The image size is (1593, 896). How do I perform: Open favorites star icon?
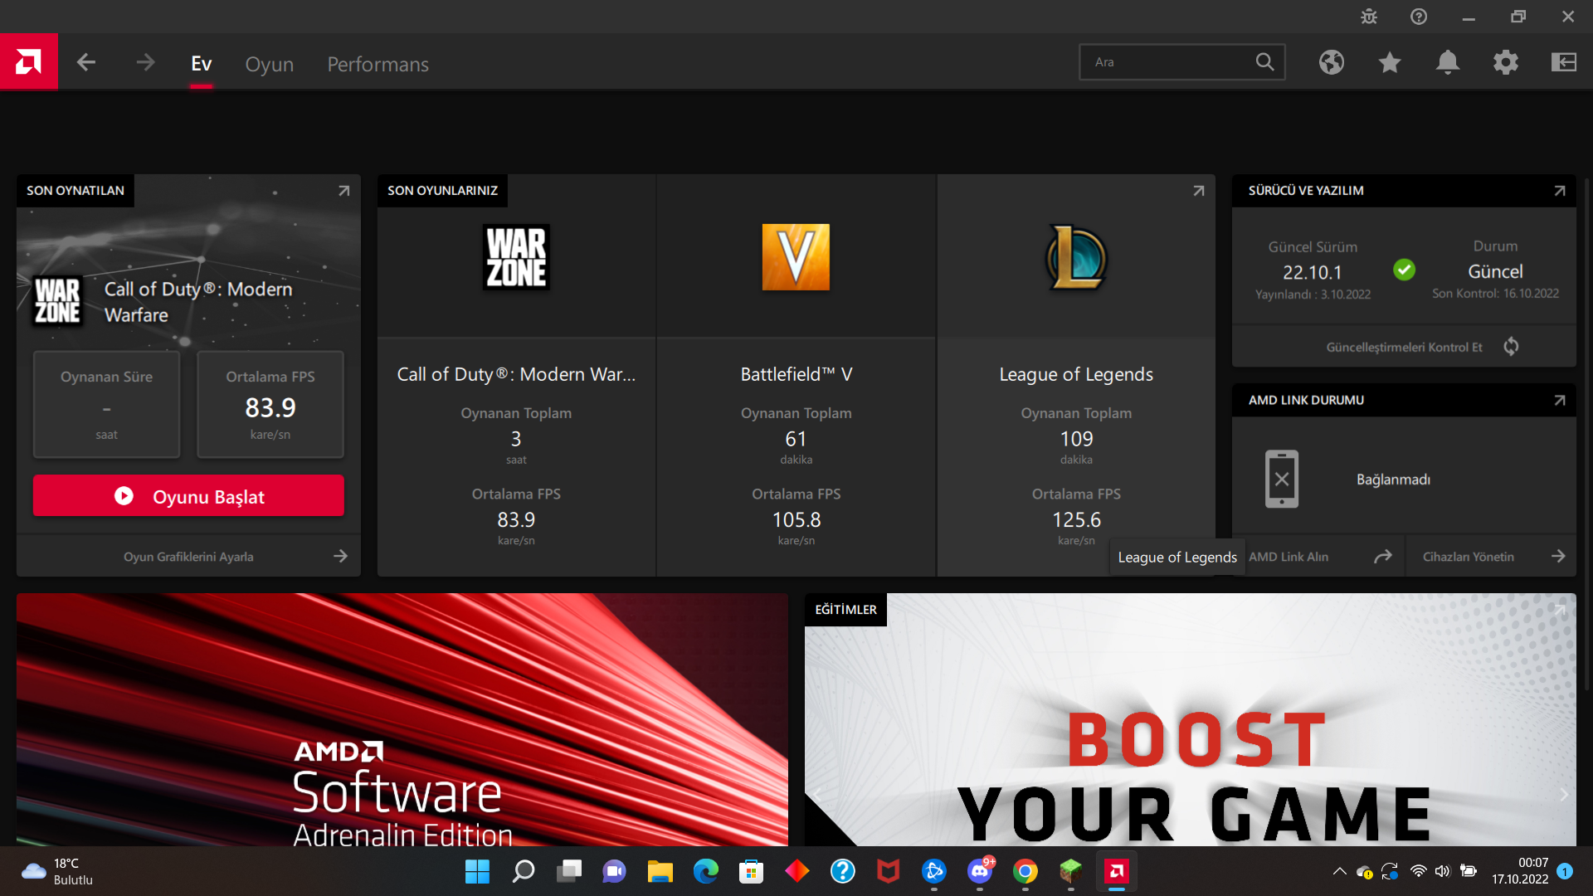click(1390, 62)
